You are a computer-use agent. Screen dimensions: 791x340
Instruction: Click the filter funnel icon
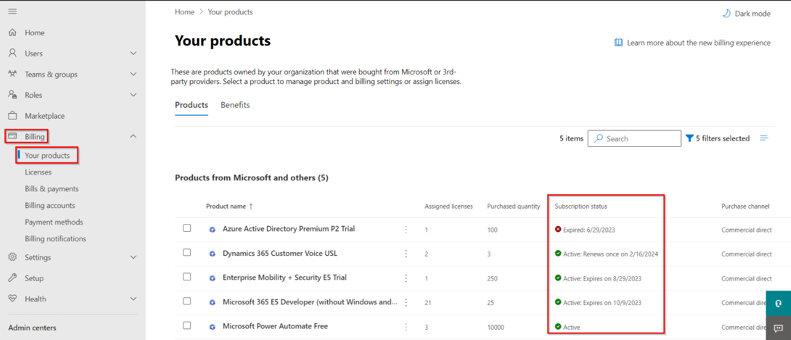pos(690,138)
